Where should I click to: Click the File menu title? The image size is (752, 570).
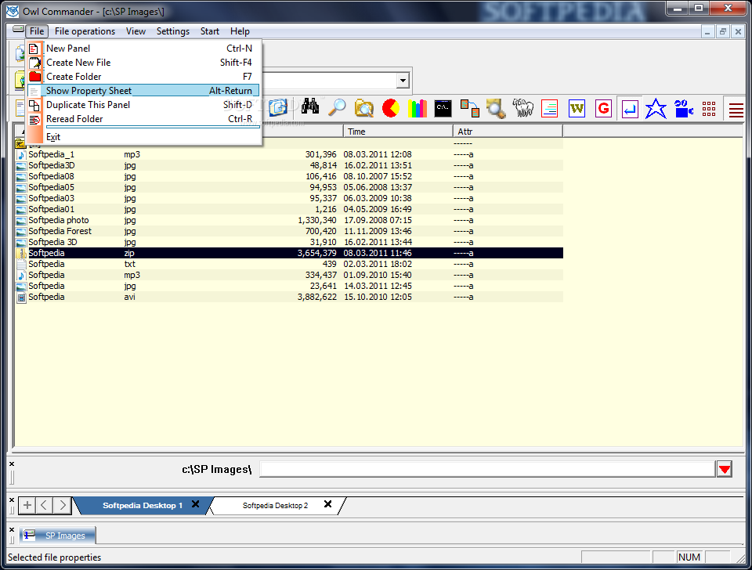37,31
